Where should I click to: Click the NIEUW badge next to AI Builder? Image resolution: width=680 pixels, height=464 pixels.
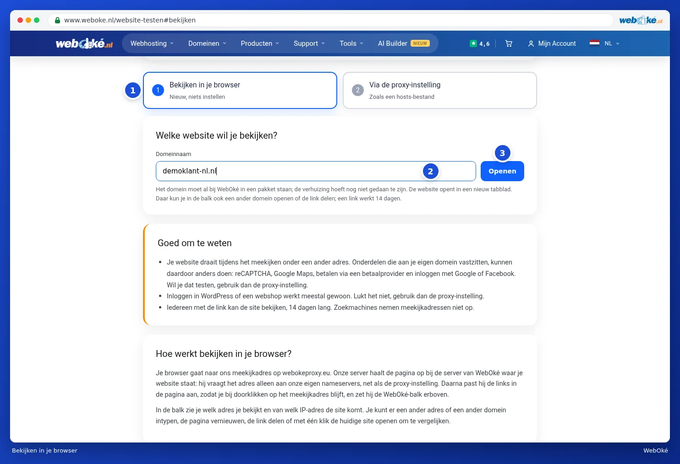click(x=420, y=43)
